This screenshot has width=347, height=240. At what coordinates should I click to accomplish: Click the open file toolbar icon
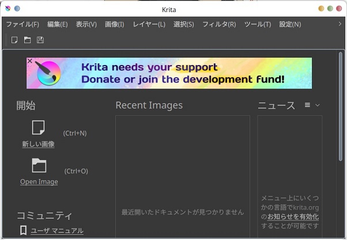coord(27,40)
